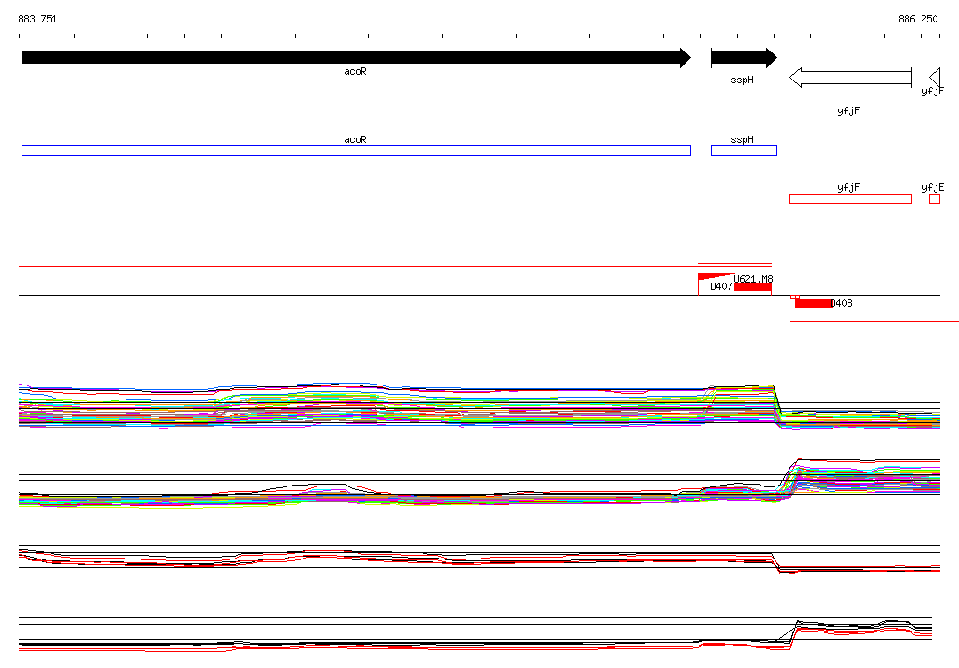The image size is (959, 668).
Task: Click the solid red D408 bar
Action: (x=814, y=303)
